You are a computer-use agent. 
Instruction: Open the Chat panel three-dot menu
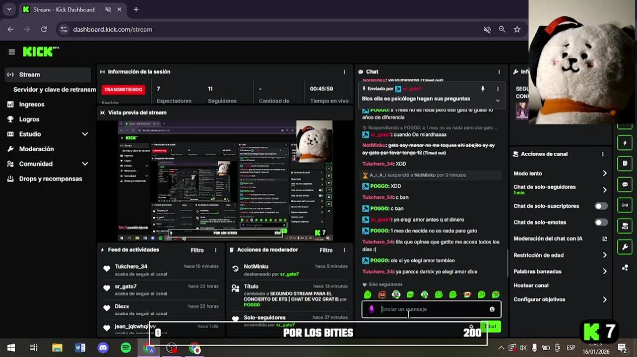[499, 72]
